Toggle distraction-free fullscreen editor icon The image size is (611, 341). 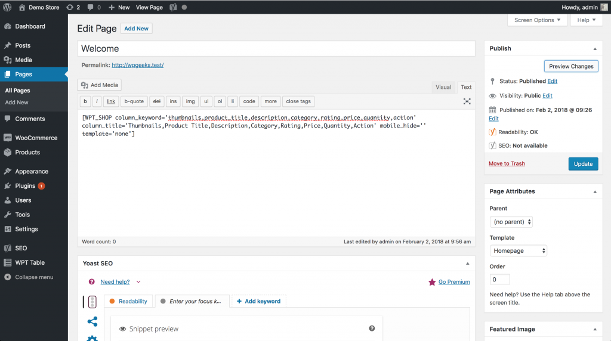tap(467, 101)
